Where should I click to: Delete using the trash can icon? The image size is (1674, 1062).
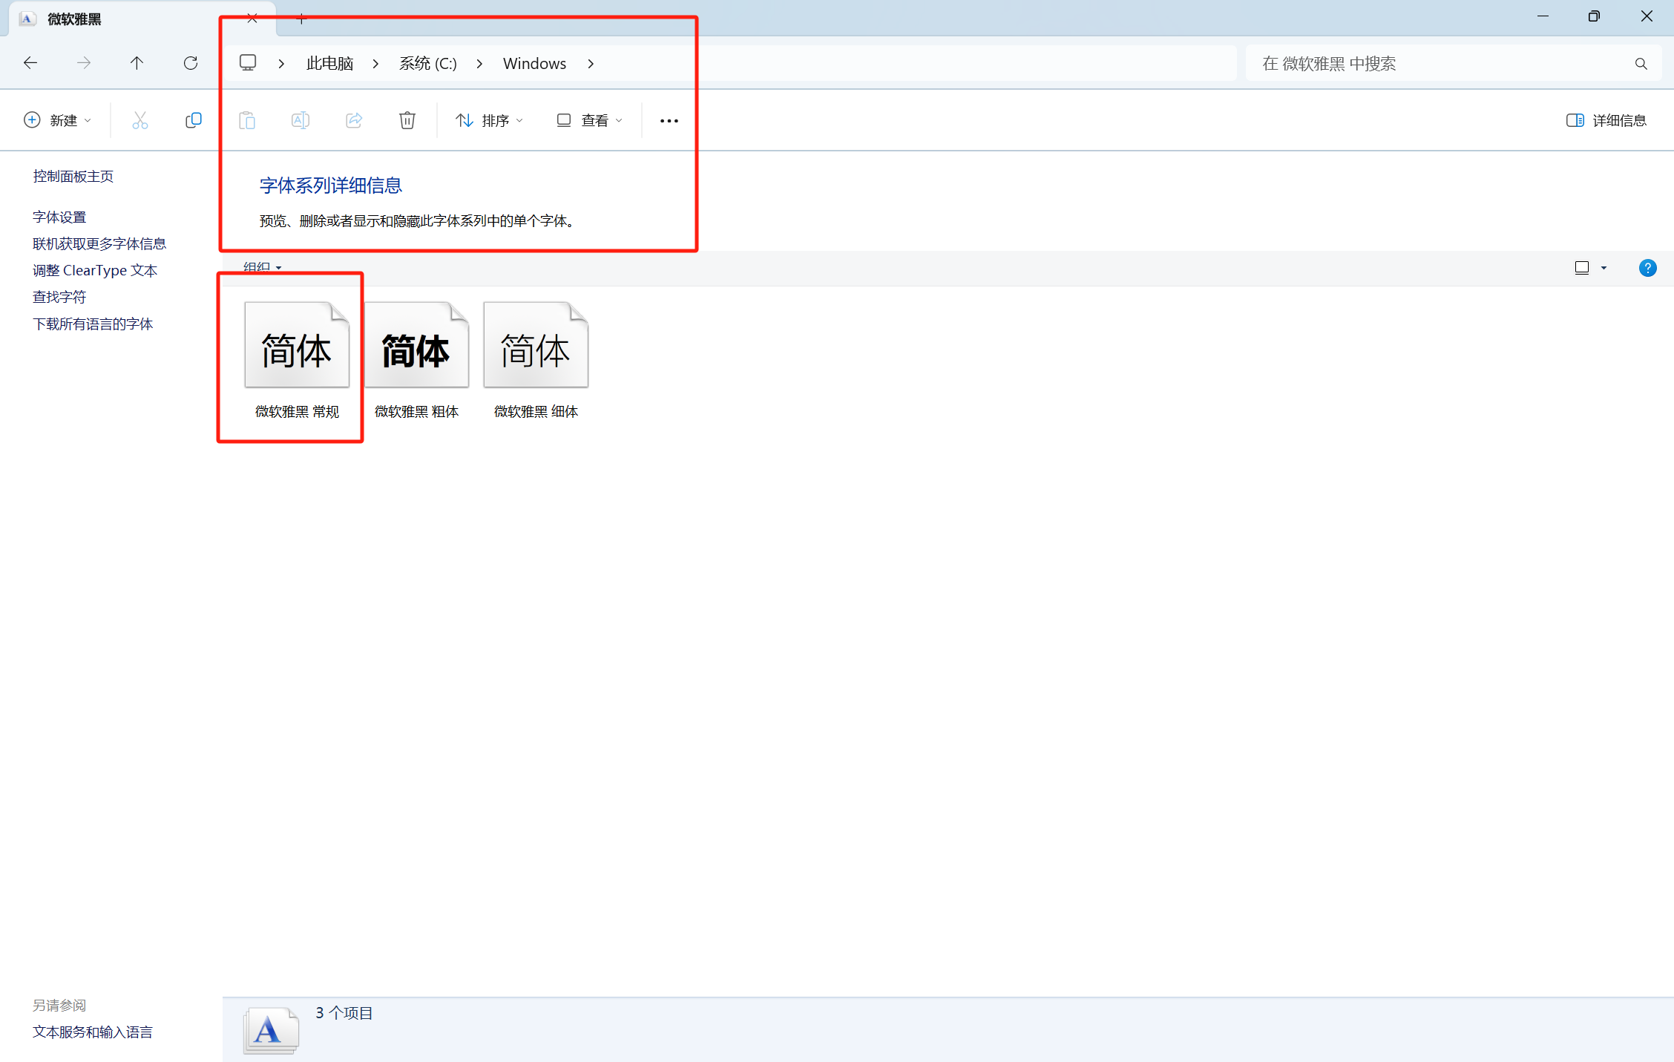[407, 120]
